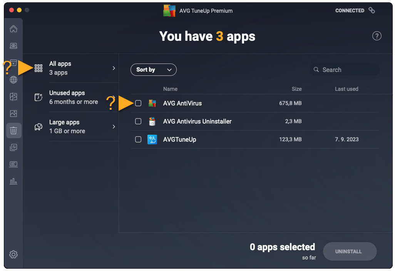Open the Home icon in sidebar
Image resolution: width=395 pixels, height=271 pixels.
[x=13, y=29]
